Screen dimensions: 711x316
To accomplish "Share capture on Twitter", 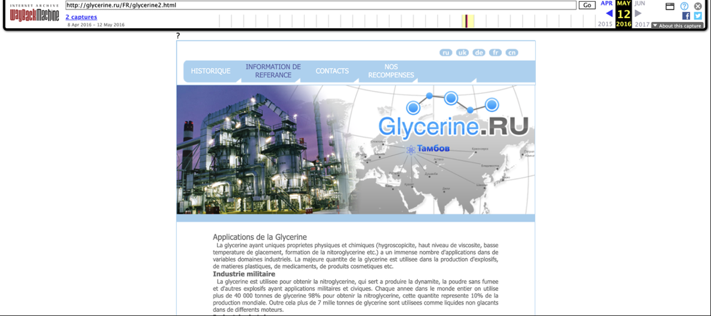I will pyautogui.click(x=698, y=16).
